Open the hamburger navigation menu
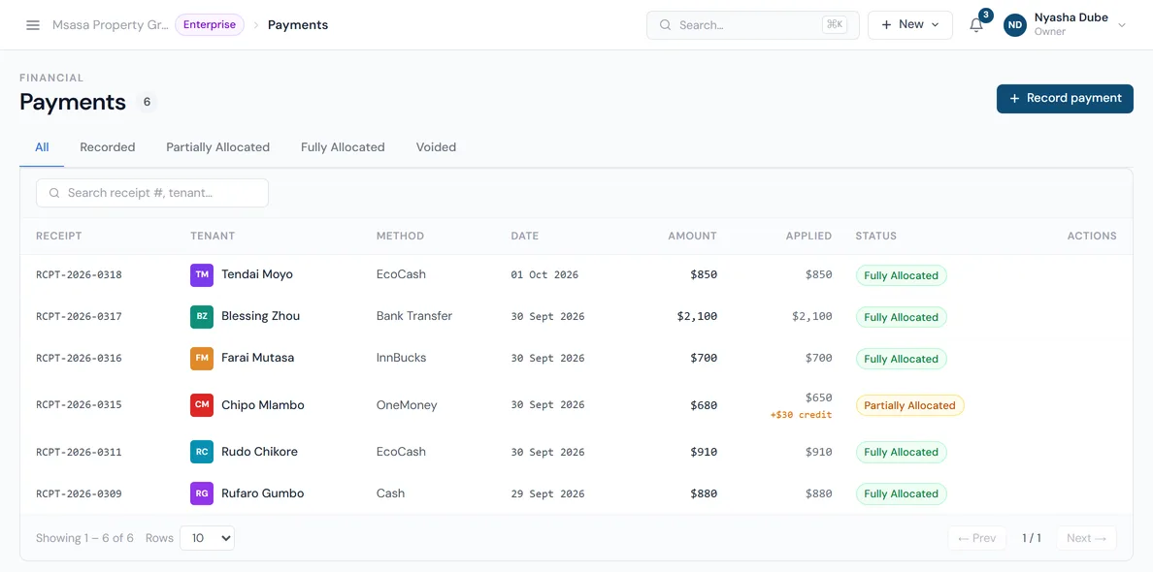The image size is (1153, 572). point(32,25)
